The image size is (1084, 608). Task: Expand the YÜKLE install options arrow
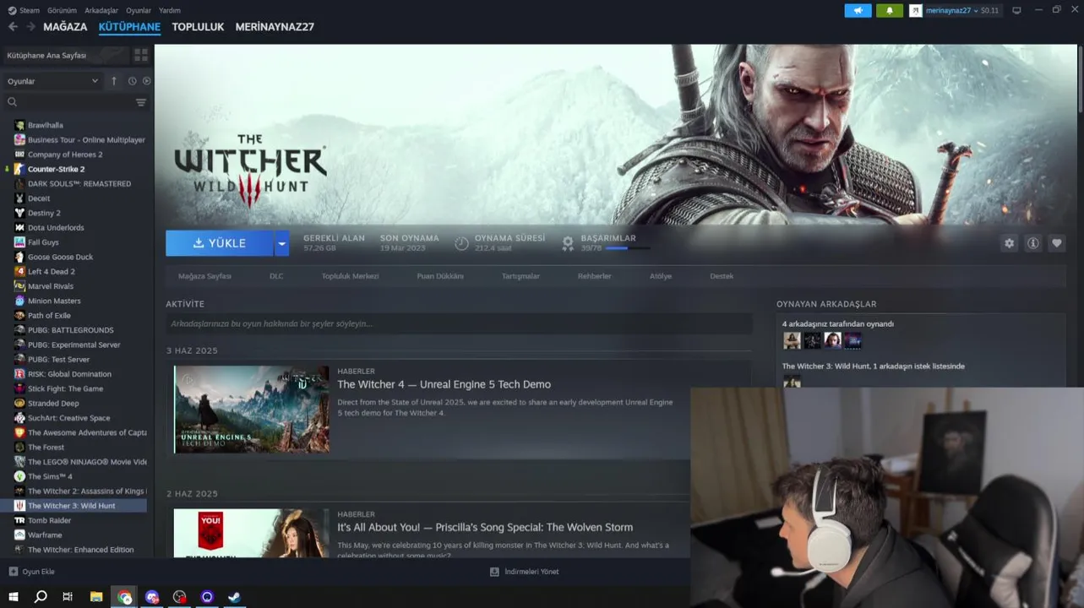pos(281,243)
